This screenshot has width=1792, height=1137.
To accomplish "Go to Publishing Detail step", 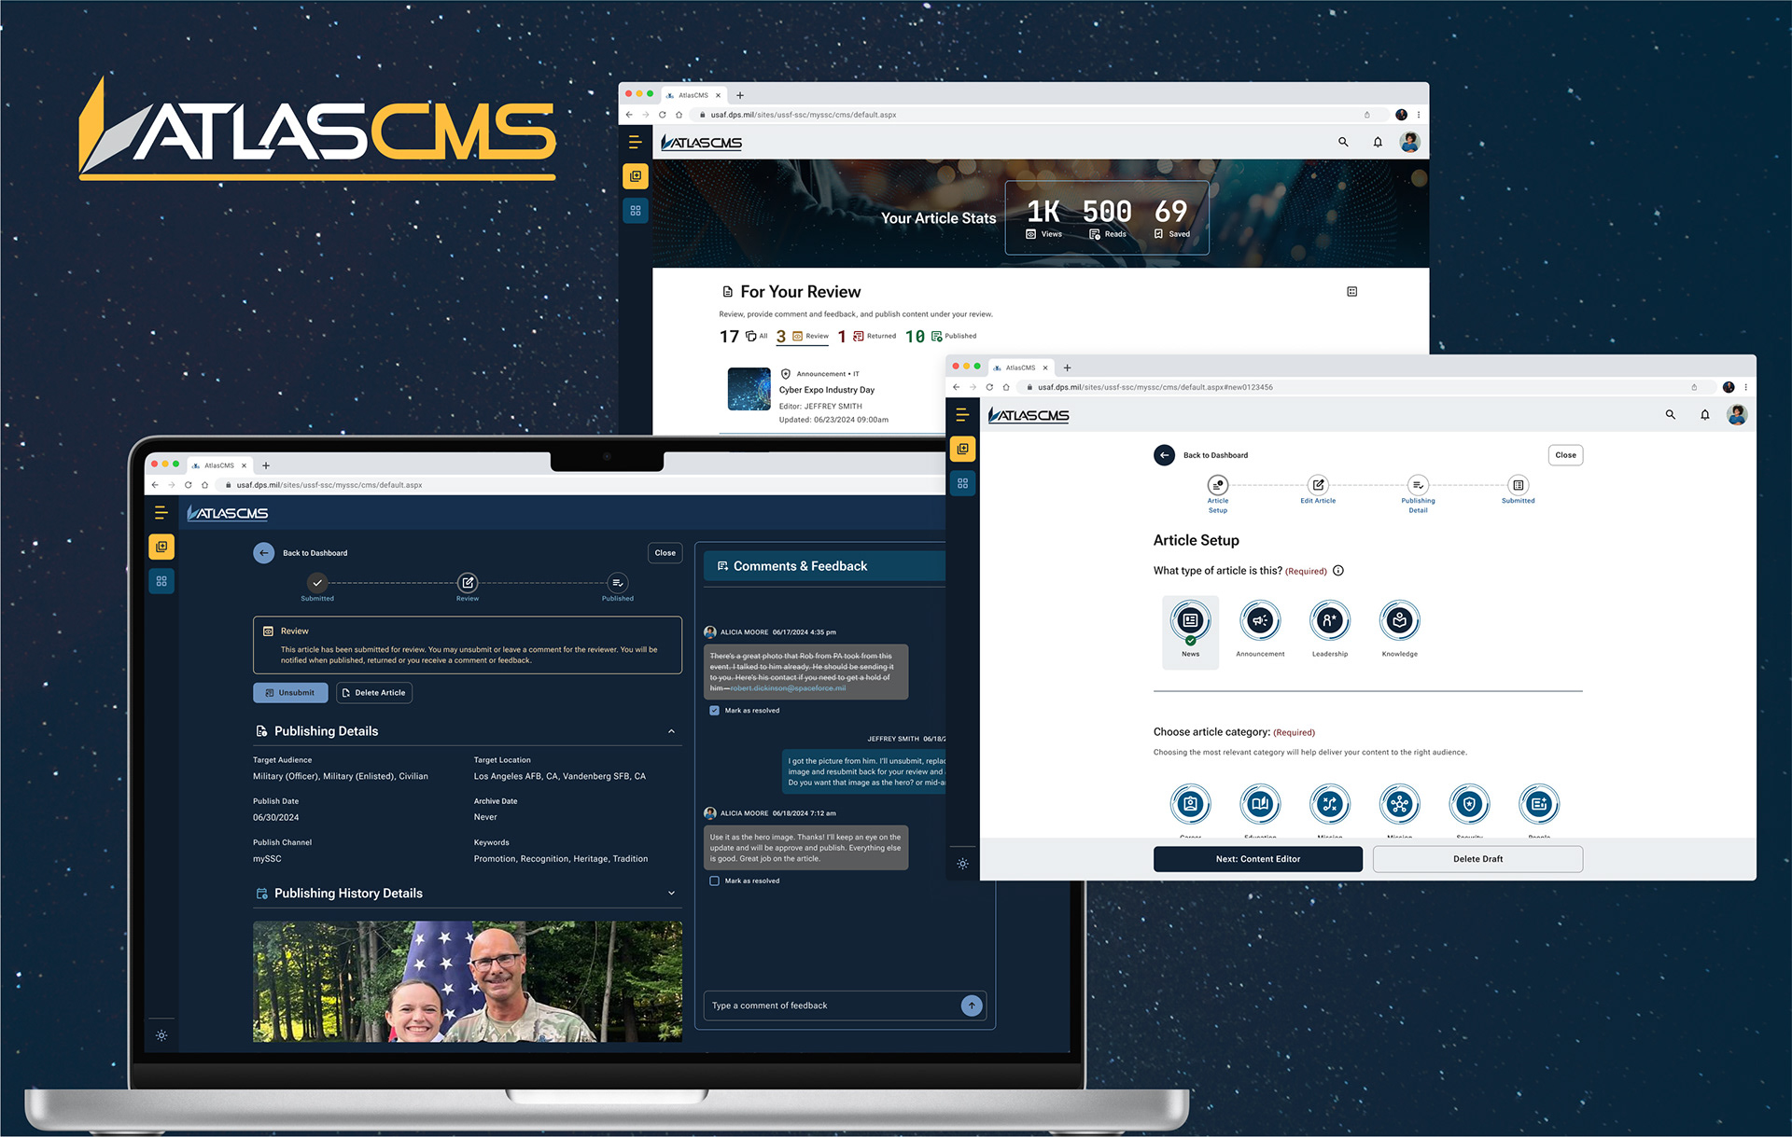I will 1418,494.
